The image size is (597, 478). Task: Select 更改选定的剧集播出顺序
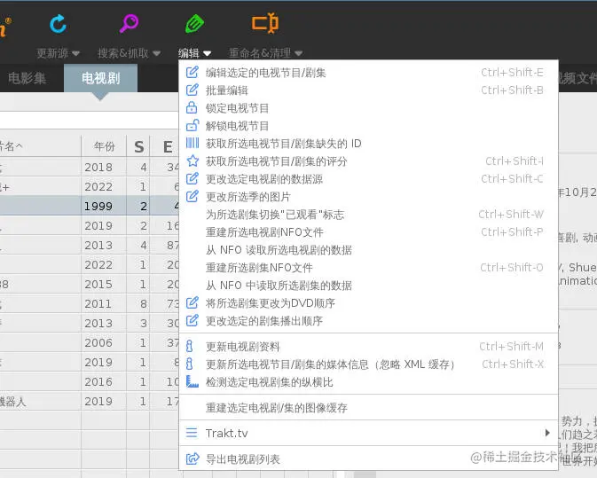tap(368, 321)
